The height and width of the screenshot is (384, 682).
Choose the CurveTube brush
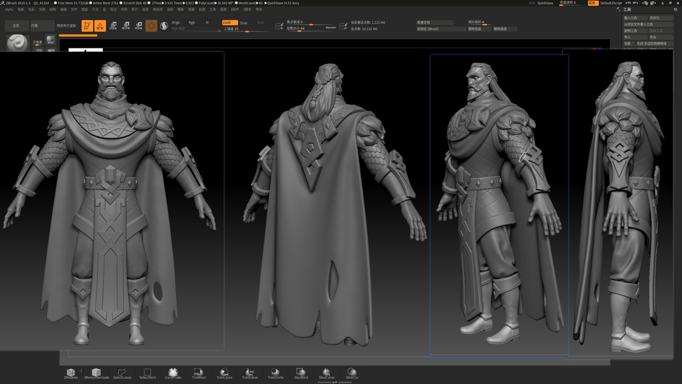(x=173, y=372)
